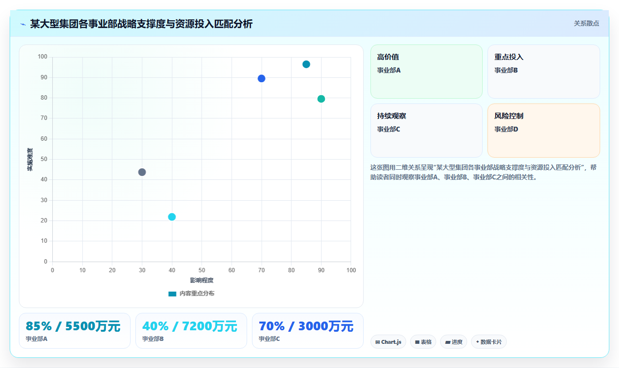The width and height of the screenshot is (619, 368).
Task: Open the 重点投入 事业部B card
Action: tap(544, 72)
